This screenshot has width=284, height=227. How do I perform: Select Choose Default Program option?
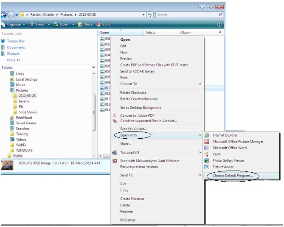click(232, 175)
